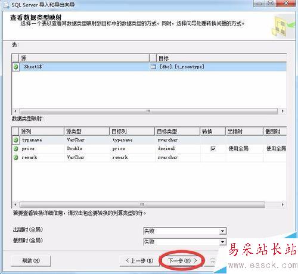
Task: Click the 出错时 column header
Action: click(244, 131)
